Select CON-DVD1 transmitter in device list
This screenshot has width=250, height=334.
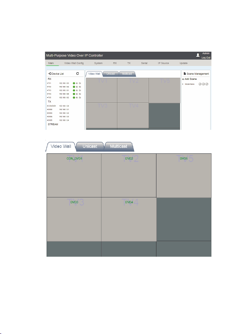(58, 106)
